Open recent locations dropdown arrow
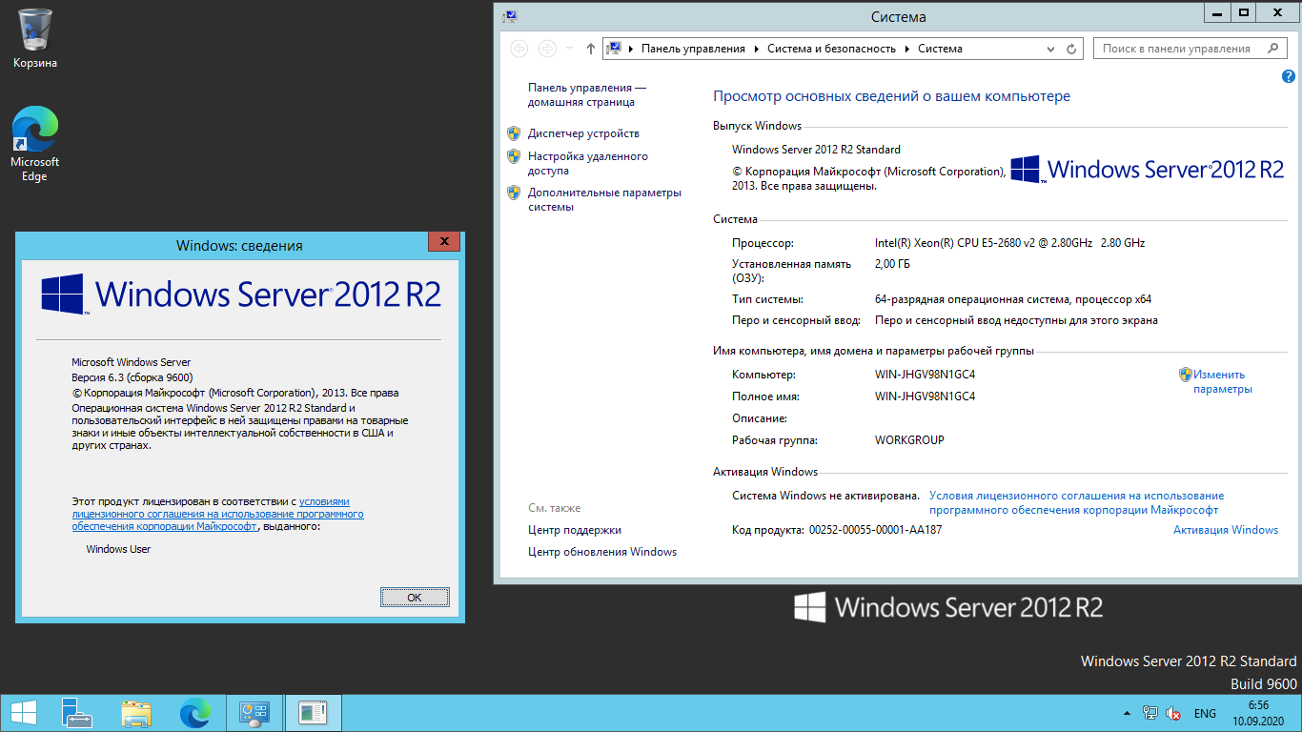This screenshot has height=732, width=1302. pyautogui.click(x=569, y=49)
